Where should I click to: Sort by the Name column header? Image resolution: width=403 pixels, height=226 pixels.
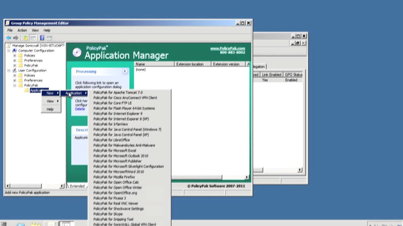(154, 64)
